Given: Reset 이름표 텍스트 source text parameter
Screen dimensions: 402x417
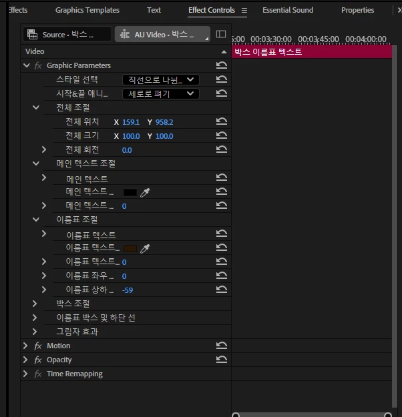Looking at the screenshot, I should coord(222,234).
